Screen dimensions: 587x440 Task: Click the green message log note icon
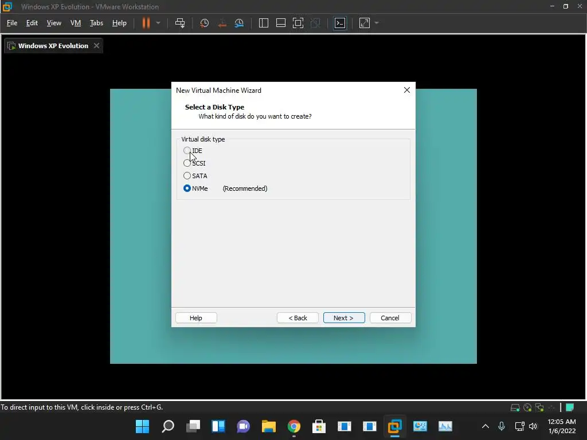[x=570, y=407]
